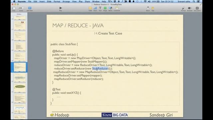Click the MAP / REDUCE - JAVA title
The image size is (213, 120).
(x=78, y=25)
